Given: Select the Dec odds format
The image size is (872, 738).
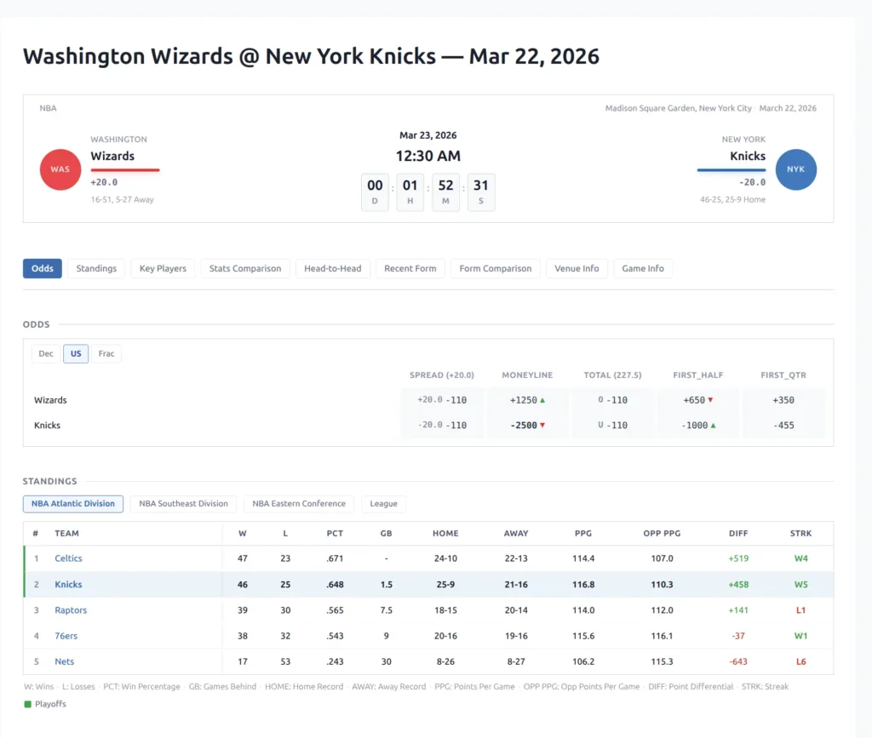Looking at the screenshot, I should point(46,353).
